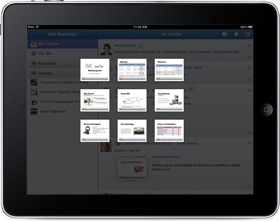Reply to Nicole Moore's post

point(249,57)
